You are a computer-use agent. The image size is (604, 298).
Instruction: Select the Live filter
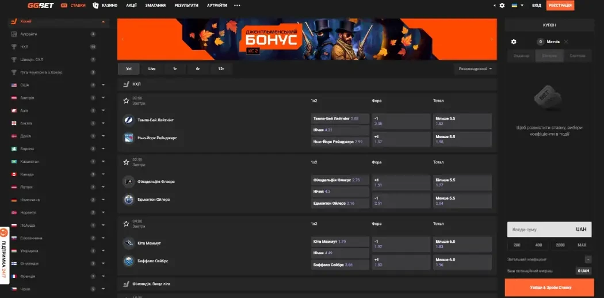[152, 69]
